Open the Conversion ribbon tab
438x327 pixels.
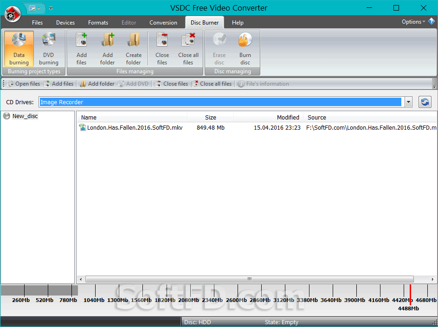163,23
